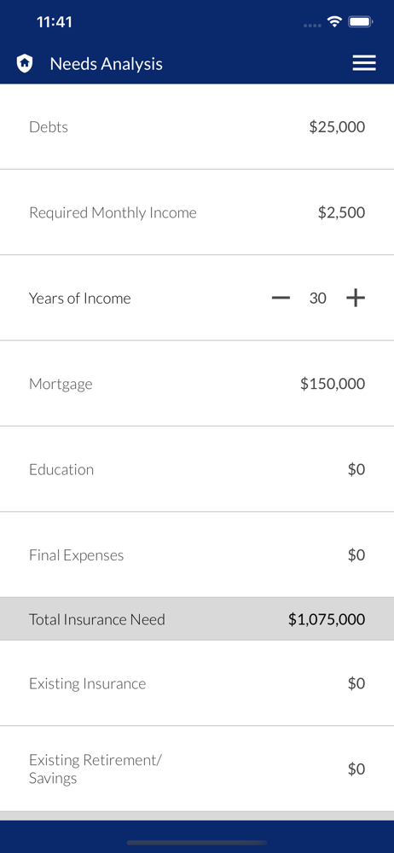The image size is (394, 853).
Task: Set the Final Expenses amount
Action: pos(356,555)
